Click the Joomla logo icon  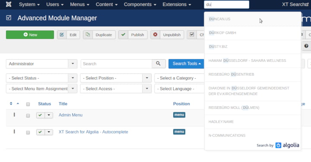pyautogui.click(x=9, y=4)
